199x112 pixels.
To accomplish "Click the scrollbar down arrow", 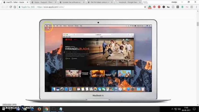I will 198,105.
